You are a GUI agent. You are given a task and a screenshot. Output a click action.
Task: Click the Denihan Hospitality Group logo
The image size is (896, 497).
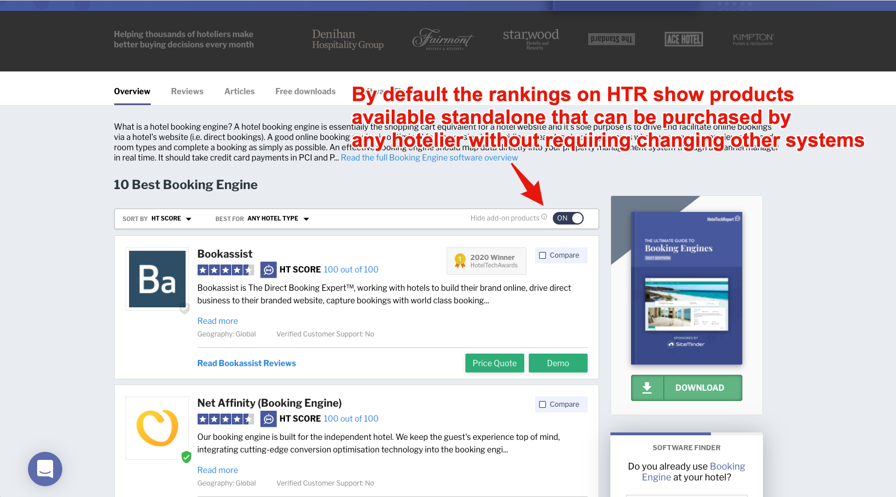click(x=348, y=39)
